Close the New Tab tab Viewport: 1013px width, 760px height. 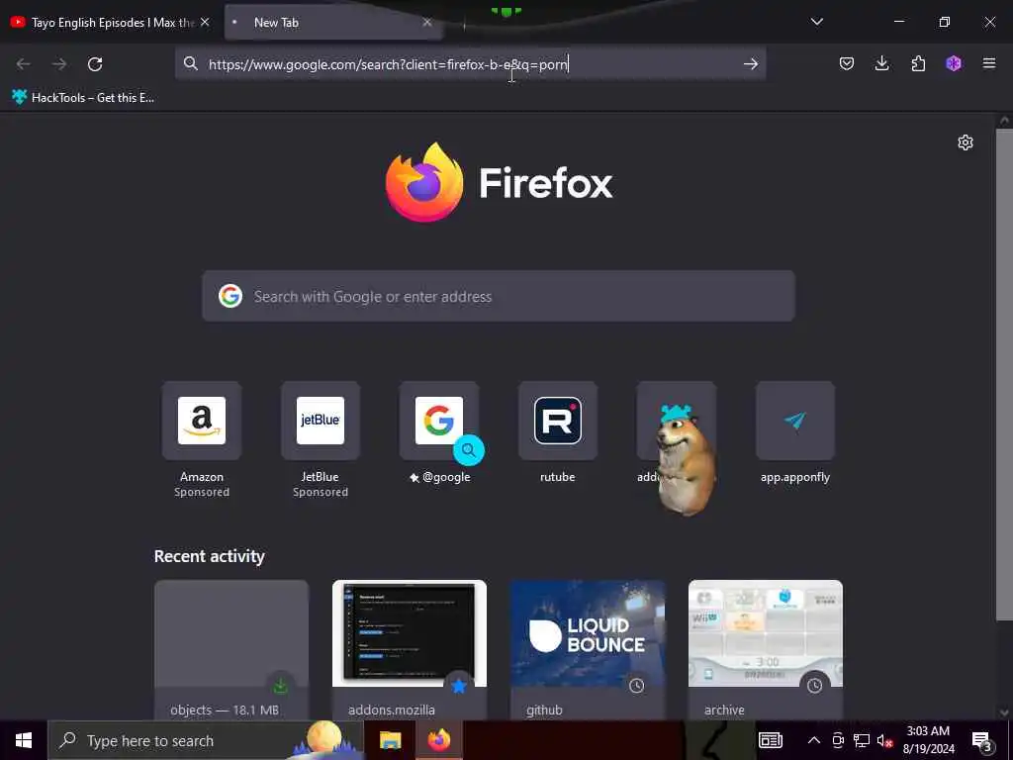pos(427,22)
